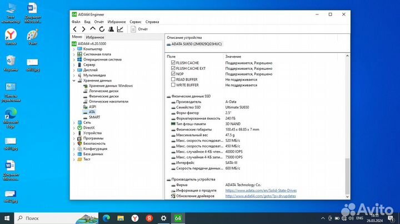Open the Справка menu
The width and height of the screenshot is (400, 224).
click(x=152, y=22)
